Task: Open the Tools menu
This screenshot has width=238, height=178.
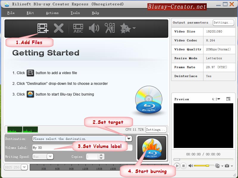Action: pyautogui.click(x=75, y=13)
